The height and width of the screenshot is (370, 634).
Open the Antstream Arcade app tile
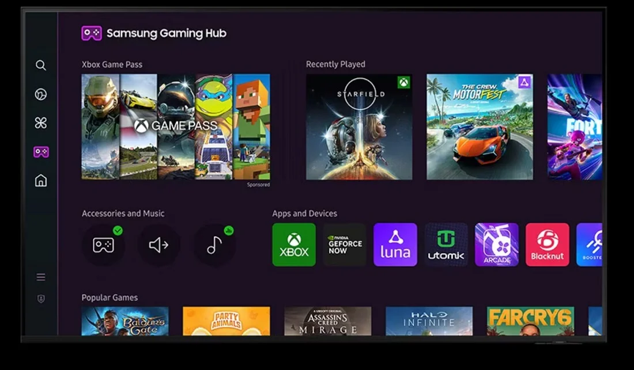(x=496, y=245)
